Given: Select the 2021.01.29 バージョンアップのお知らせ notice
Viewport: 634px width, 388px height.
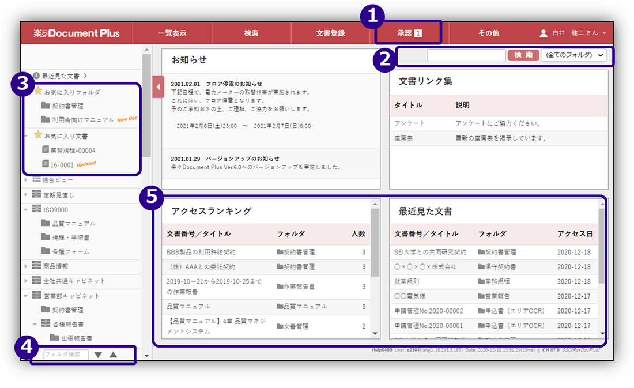Looking at the screenshot, I should pos(225,159).
